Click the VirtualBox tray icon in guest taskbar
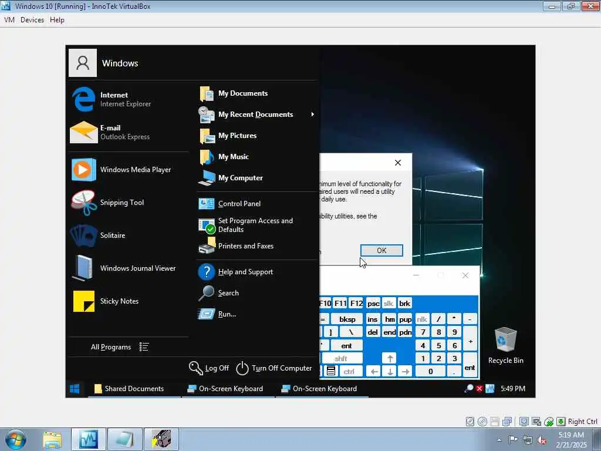This screenshot has height=451, width=601. coord(490,389)
